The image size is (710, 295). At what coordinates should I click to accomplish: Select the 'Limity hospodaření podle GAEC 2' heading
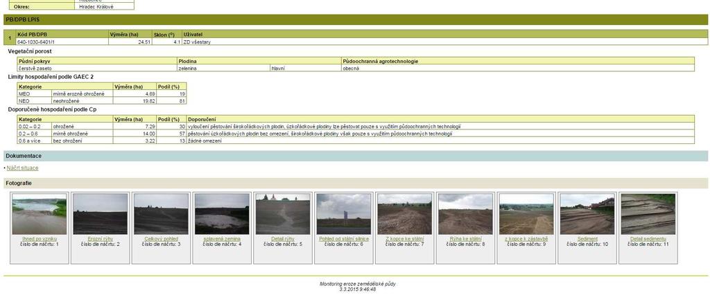[x=51, y=77]
